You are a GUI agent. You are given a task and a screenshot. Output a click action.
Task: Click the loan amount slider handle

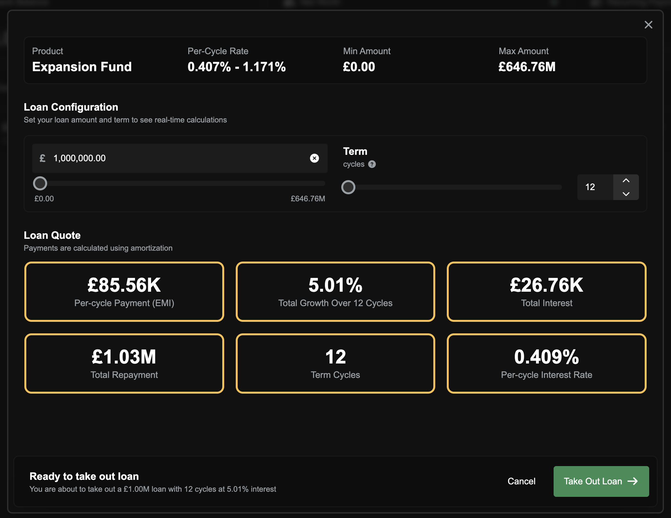[x=40, y=183]
